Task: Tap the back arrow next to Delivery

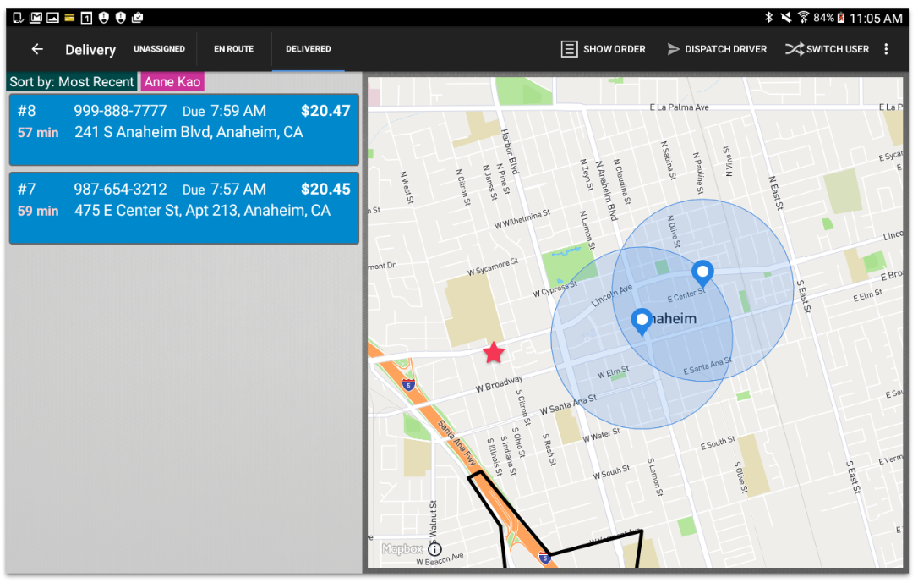Action: [37, 49]
